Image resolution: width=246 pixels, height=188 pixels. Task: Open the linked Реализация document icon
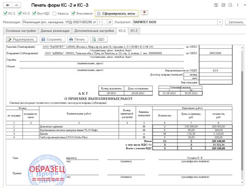110,22
